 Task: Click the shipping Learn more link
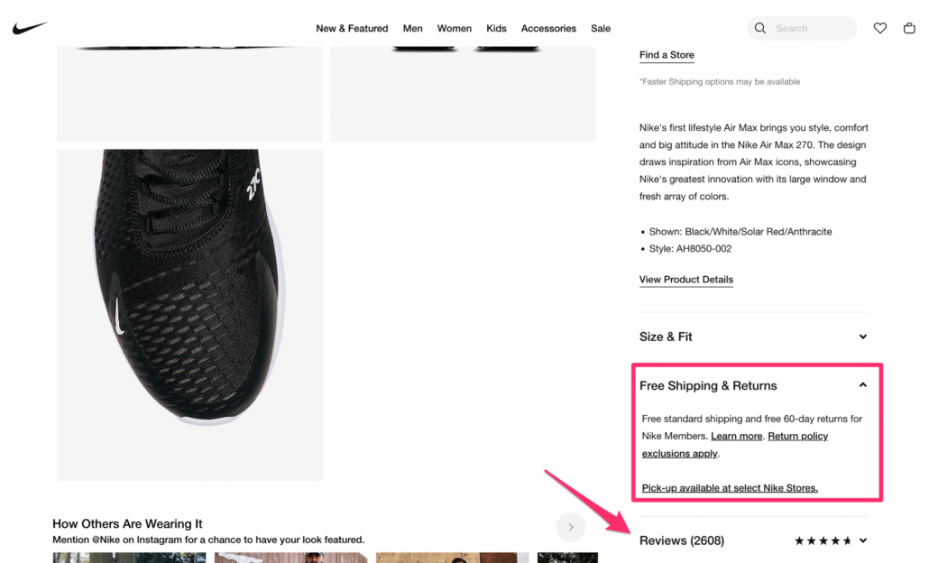point(736,436)
